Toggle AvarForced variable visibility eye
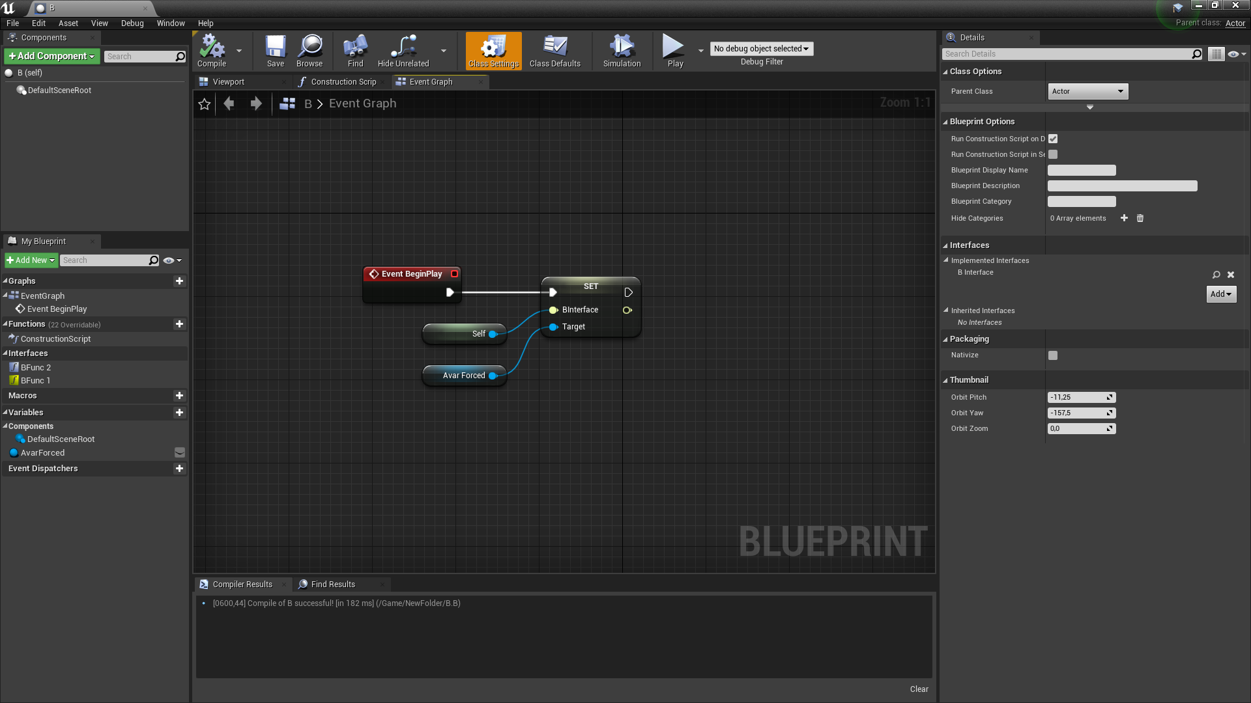The width and height of the screenshot is (1251, 703). coord(180,453)
